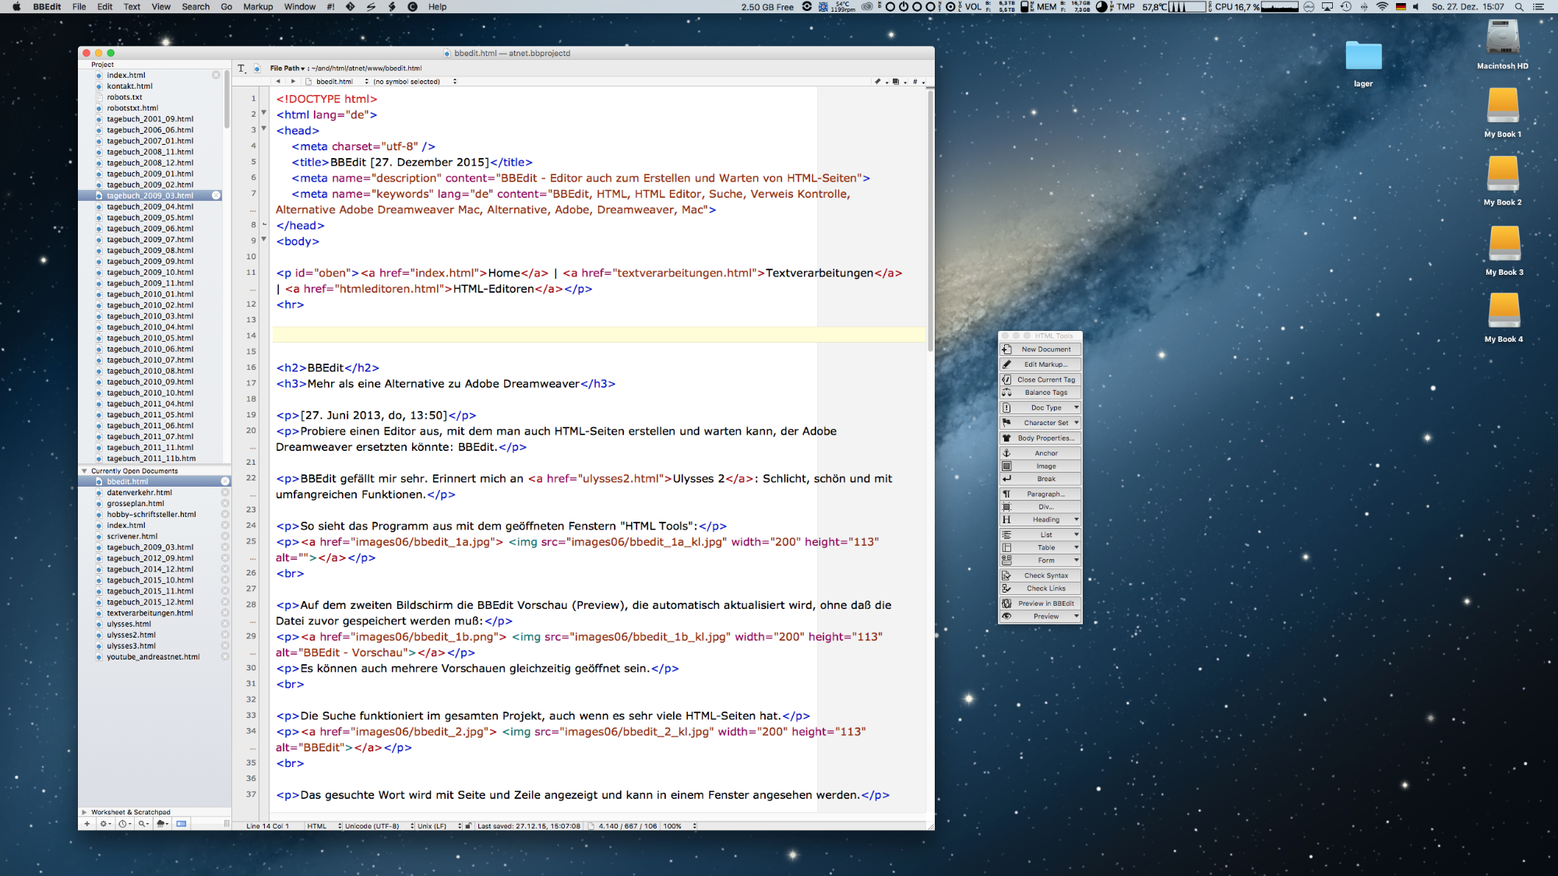Click the T text options toolbar icon
The image size is (1558, 876).
coord(241,69)
